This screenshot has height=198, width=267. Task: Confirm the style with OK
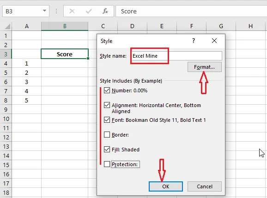pyautogui.click(x=166, y=186)
